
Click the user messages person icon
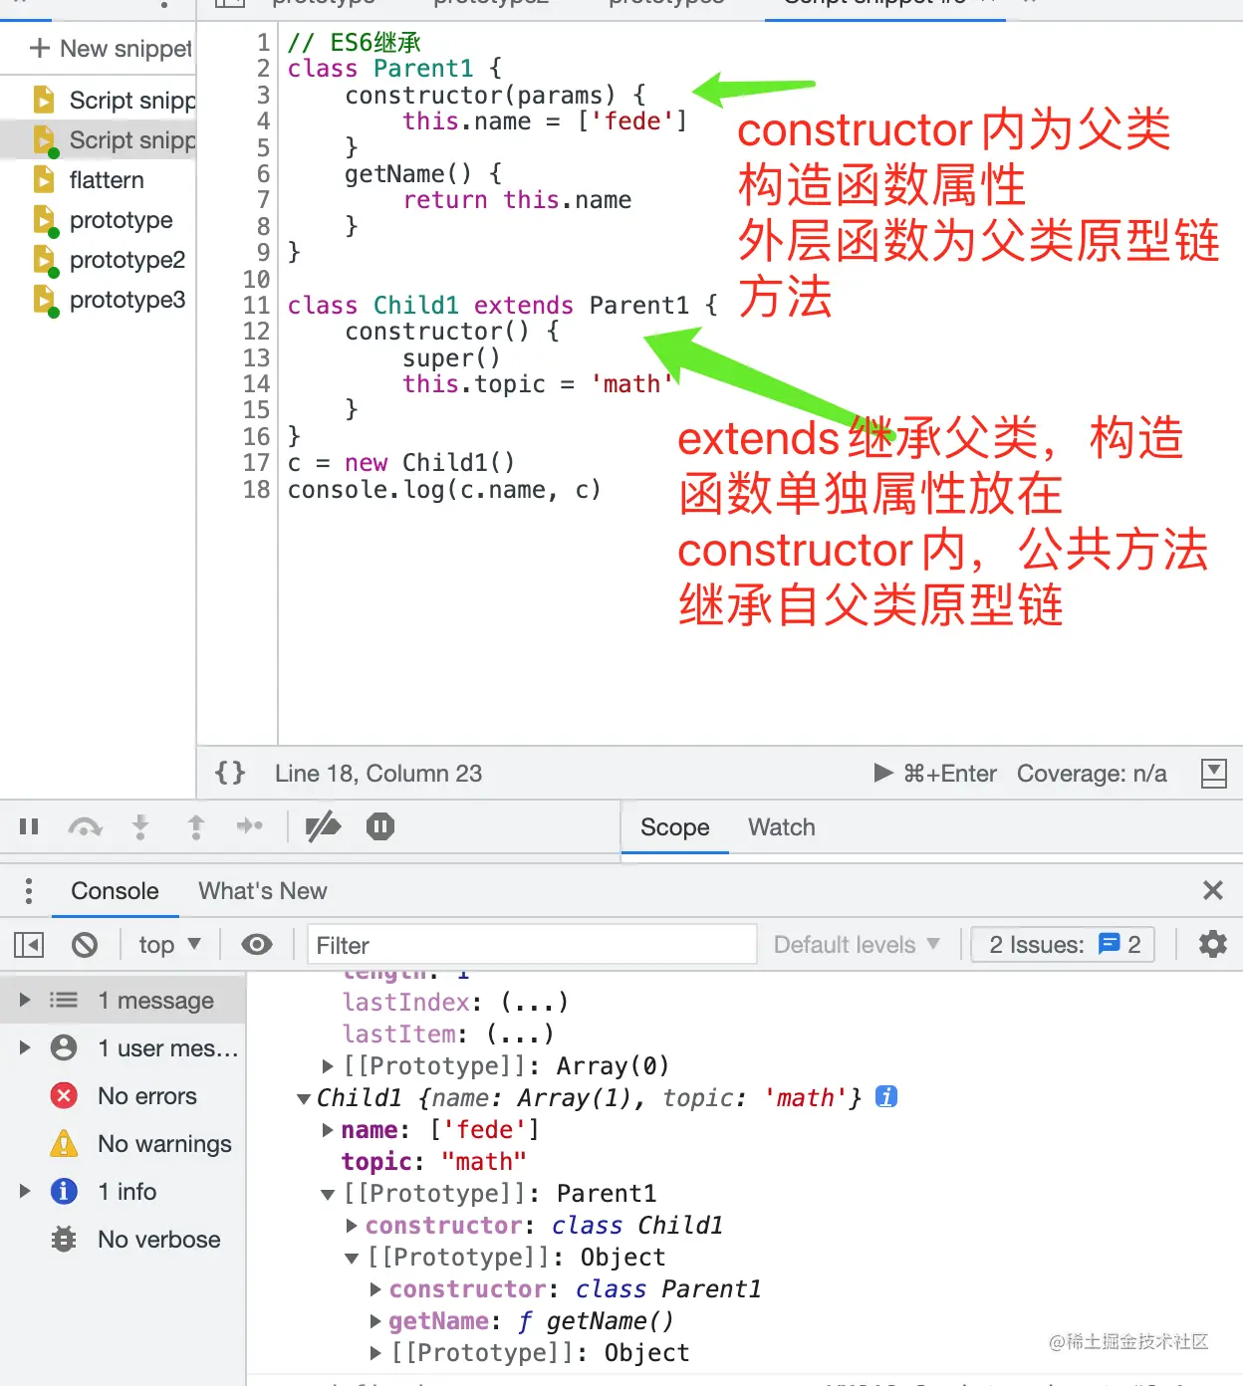pyautogui.click(x=64, y=1047)
